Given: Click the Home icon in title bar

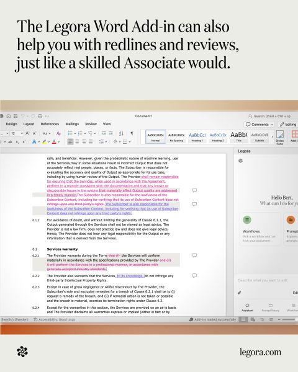Looking at the screenshot, I should [x=9, y=116].
